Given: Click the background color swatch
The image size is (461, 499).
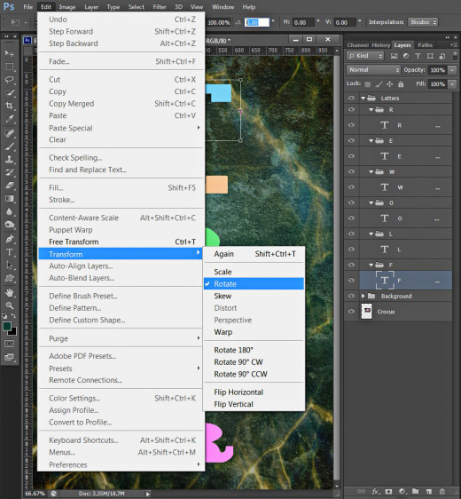Looking at the screenshot, I should (x=13, y=332).
